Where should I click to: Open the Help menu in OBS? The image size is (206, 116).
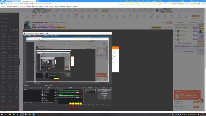pos(56,36)
